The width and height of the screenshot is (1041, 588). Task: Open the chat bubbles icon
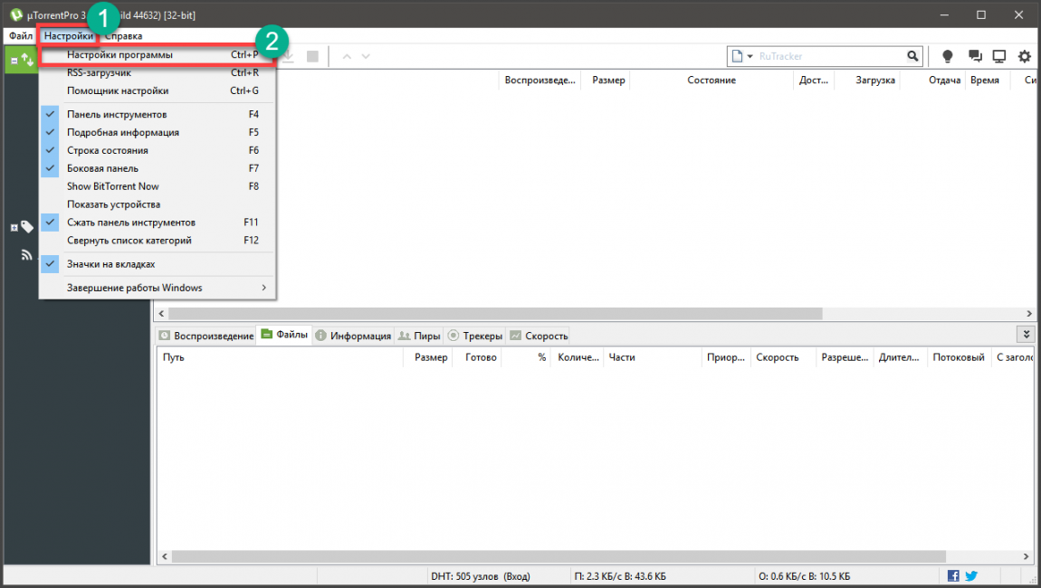tap(974, 56)
